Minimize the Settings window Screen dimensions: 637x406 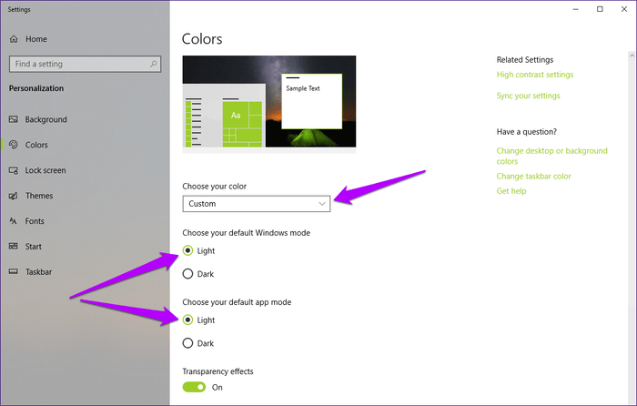point(575,9)
